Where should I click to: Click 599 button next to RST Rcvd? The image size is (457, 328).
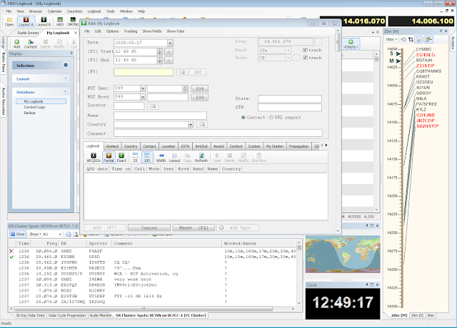(200, 97)
